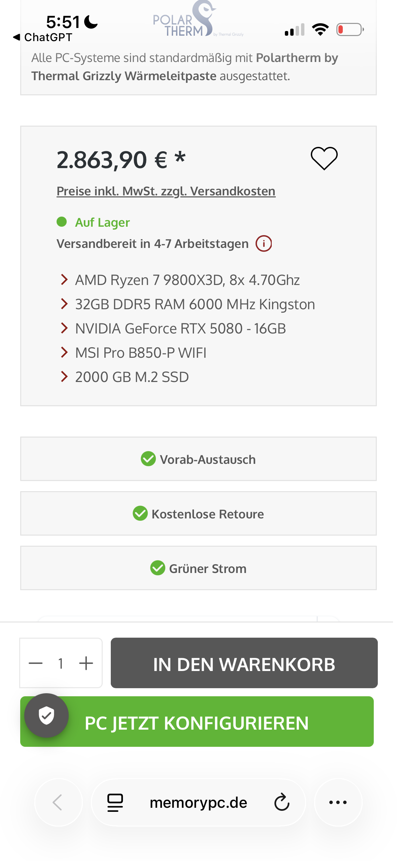Viewport: 397px width, 861px height.
Task: Tap the Vorab-Austausch benefit box
Action: (198, 459)
